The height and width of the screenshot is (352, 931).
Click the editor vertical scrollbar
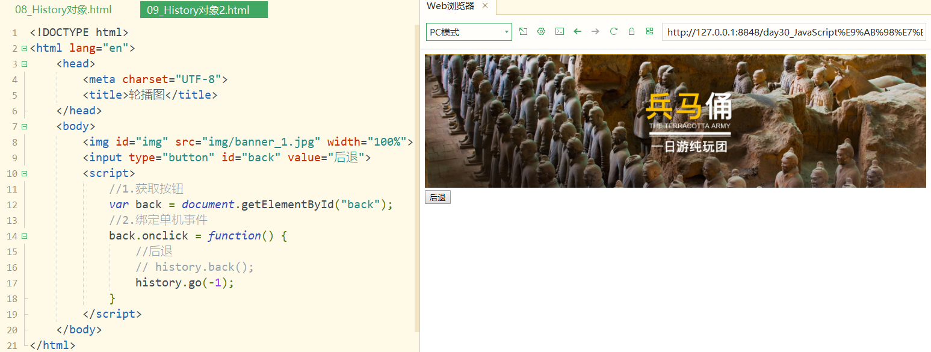click(417, 178)
